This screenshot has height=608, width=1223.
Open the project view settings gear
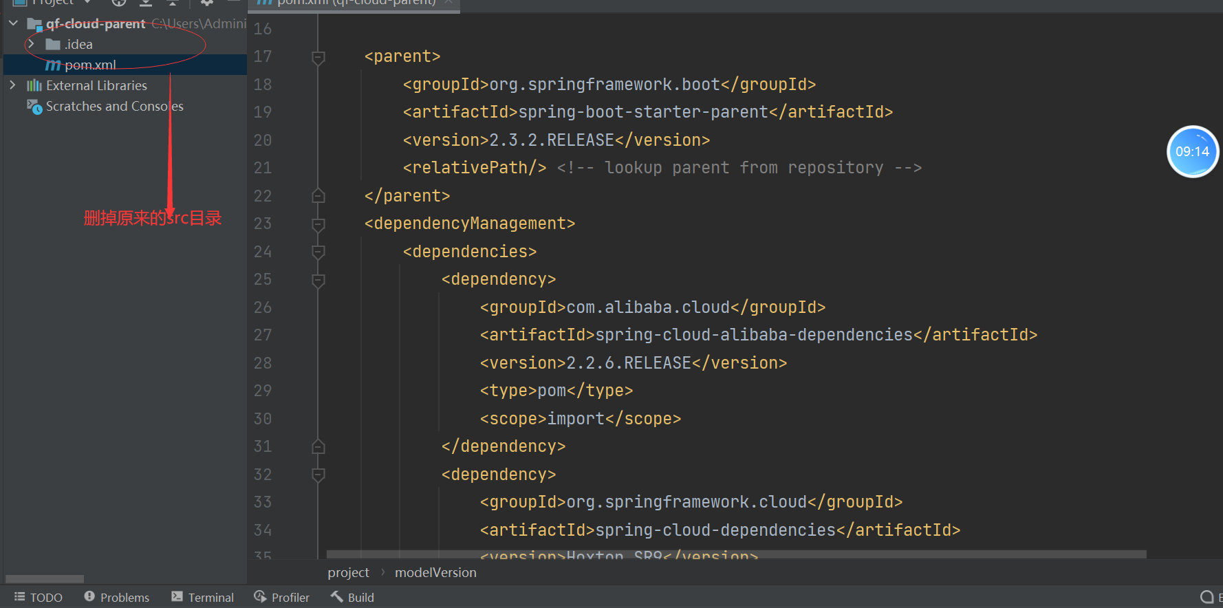point(206,3)
